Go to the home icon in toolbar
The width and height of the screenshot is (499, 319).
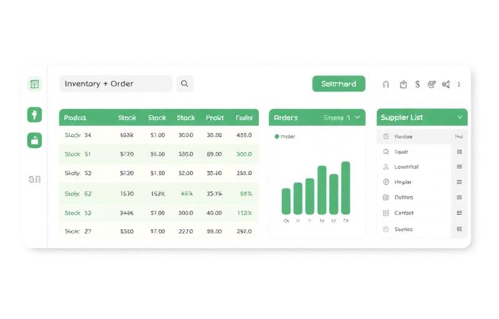(x=385, y=84)
